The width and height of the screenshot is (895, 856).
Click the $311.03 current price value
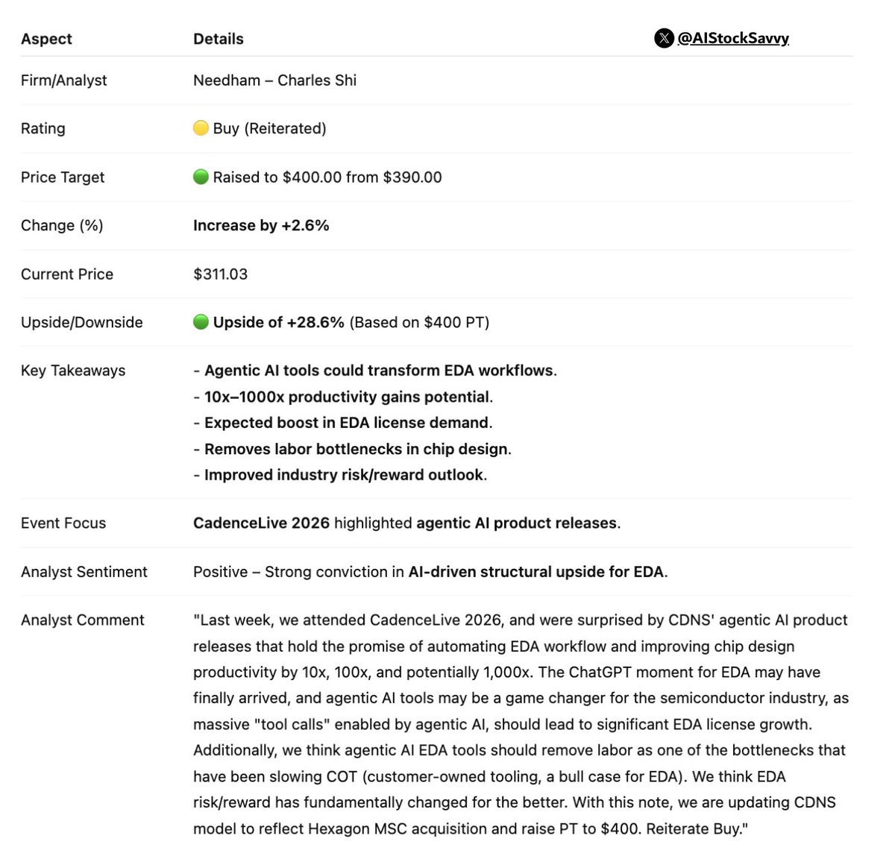point(220,274)
